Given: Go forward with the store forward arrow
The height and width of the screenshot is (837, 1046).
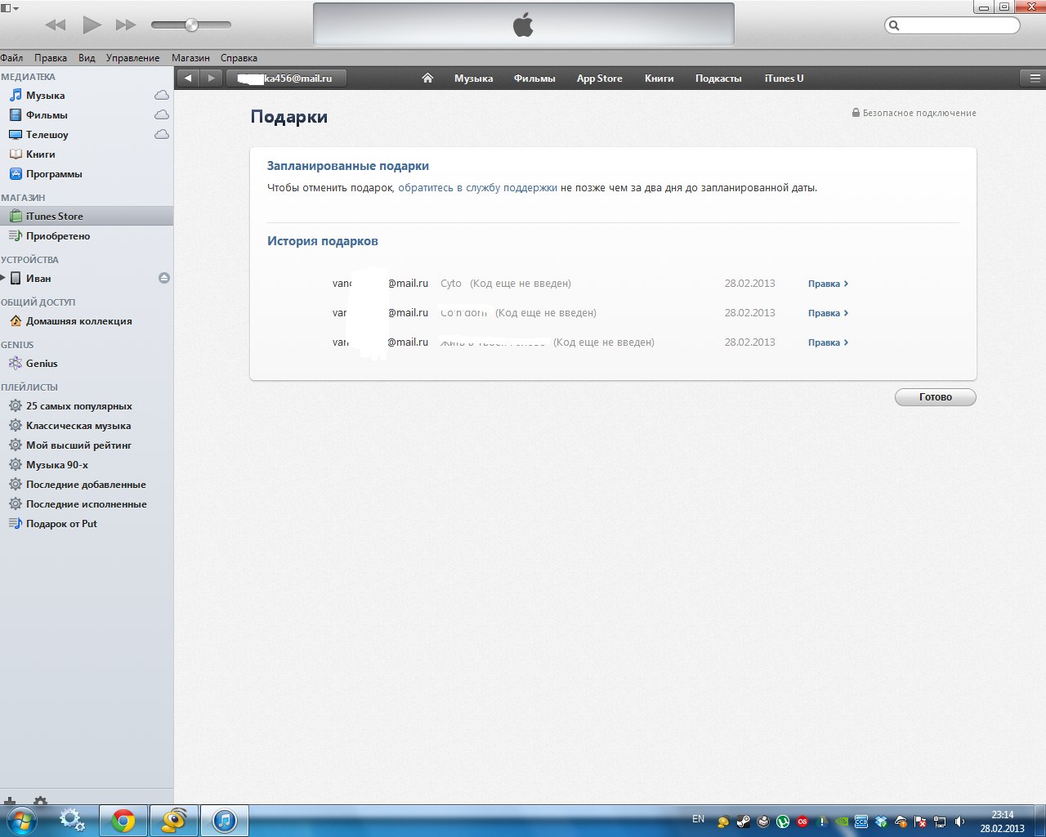Looking at the screenshot, I should (x=211, y=78).
